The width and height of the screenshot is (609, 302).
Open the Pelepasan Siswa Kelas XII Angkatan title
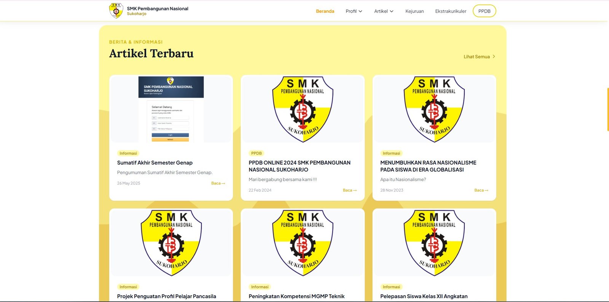pyautogui.click(x=424, y=296)
